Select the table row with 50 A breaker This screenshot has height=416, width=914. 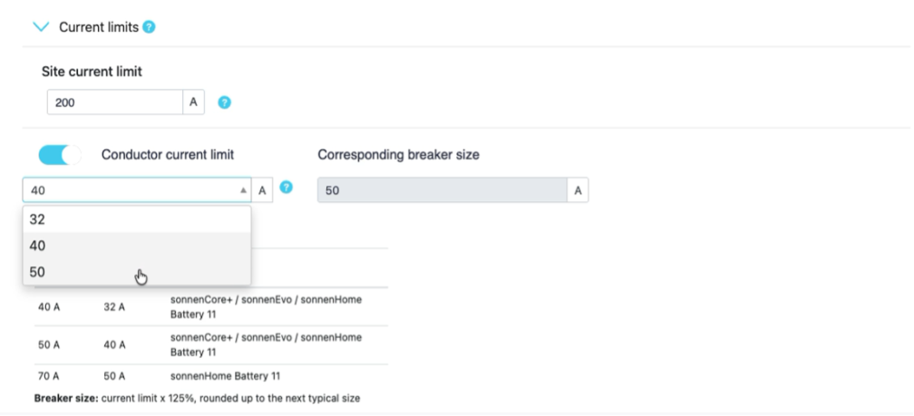[x=210, y=344]
